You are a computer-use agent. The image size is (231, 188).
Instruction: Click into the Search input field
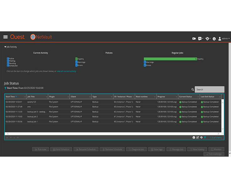209,90
